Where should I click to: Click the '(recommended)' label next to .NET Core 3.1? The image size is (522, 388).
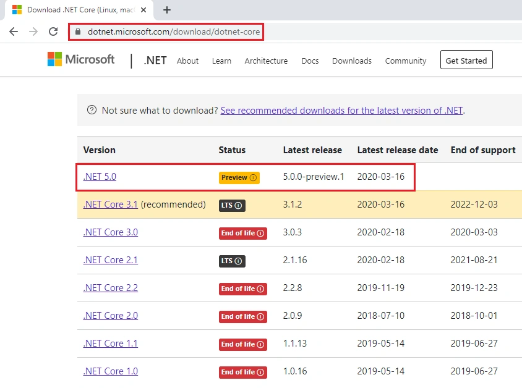pyautogui.click(x=173, y=205)
